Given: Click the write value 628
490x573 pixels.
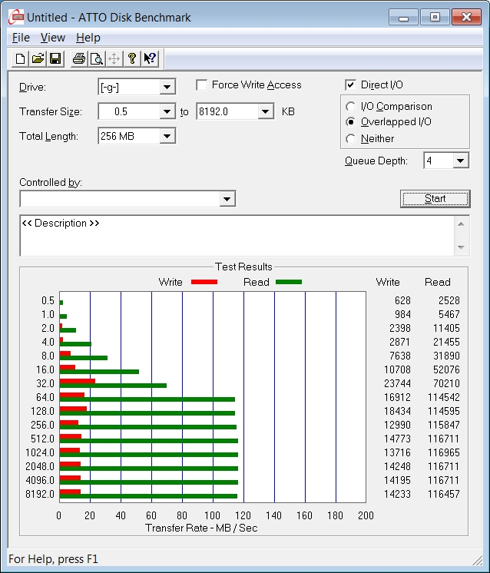Looking at the screenshot, I should [402, 300].
